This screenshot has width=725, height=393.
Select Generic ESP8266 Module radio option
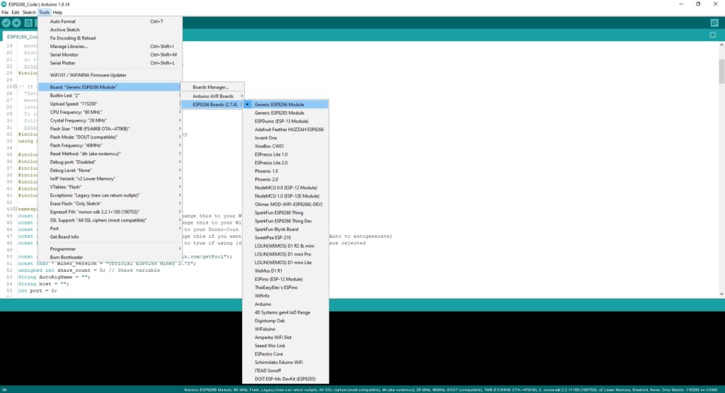pos(285,105)
